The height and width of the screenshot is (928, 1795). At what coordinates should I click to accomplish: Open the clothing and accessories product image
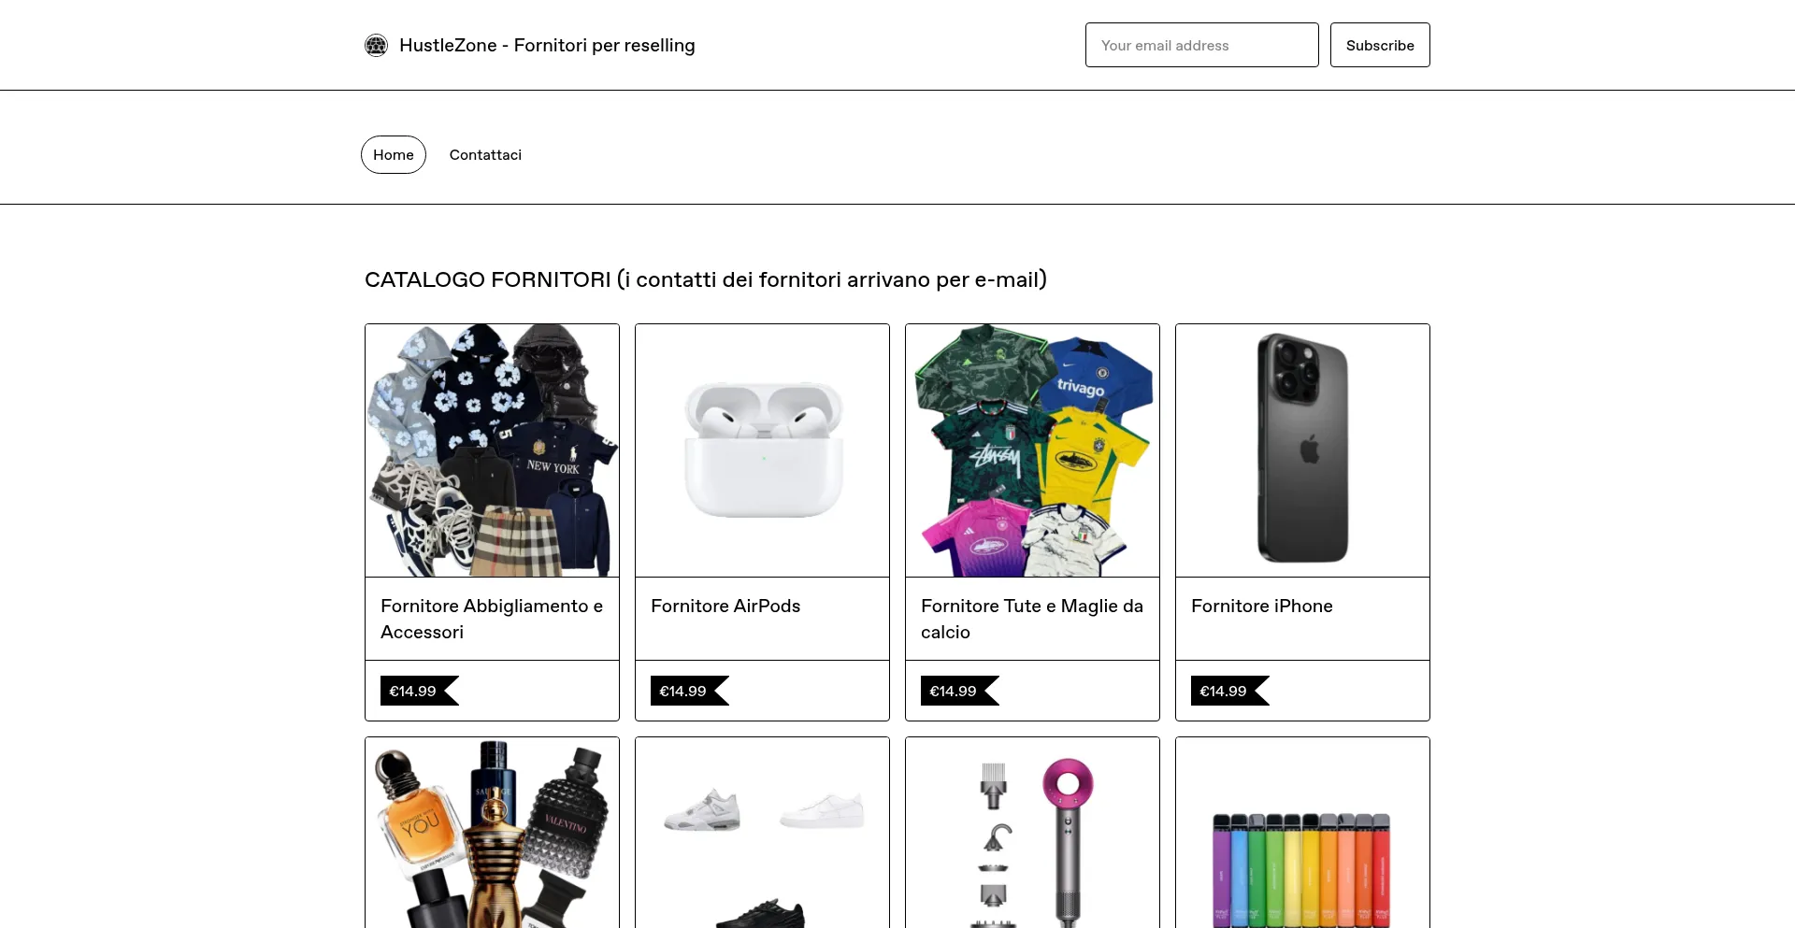[492, 450]
